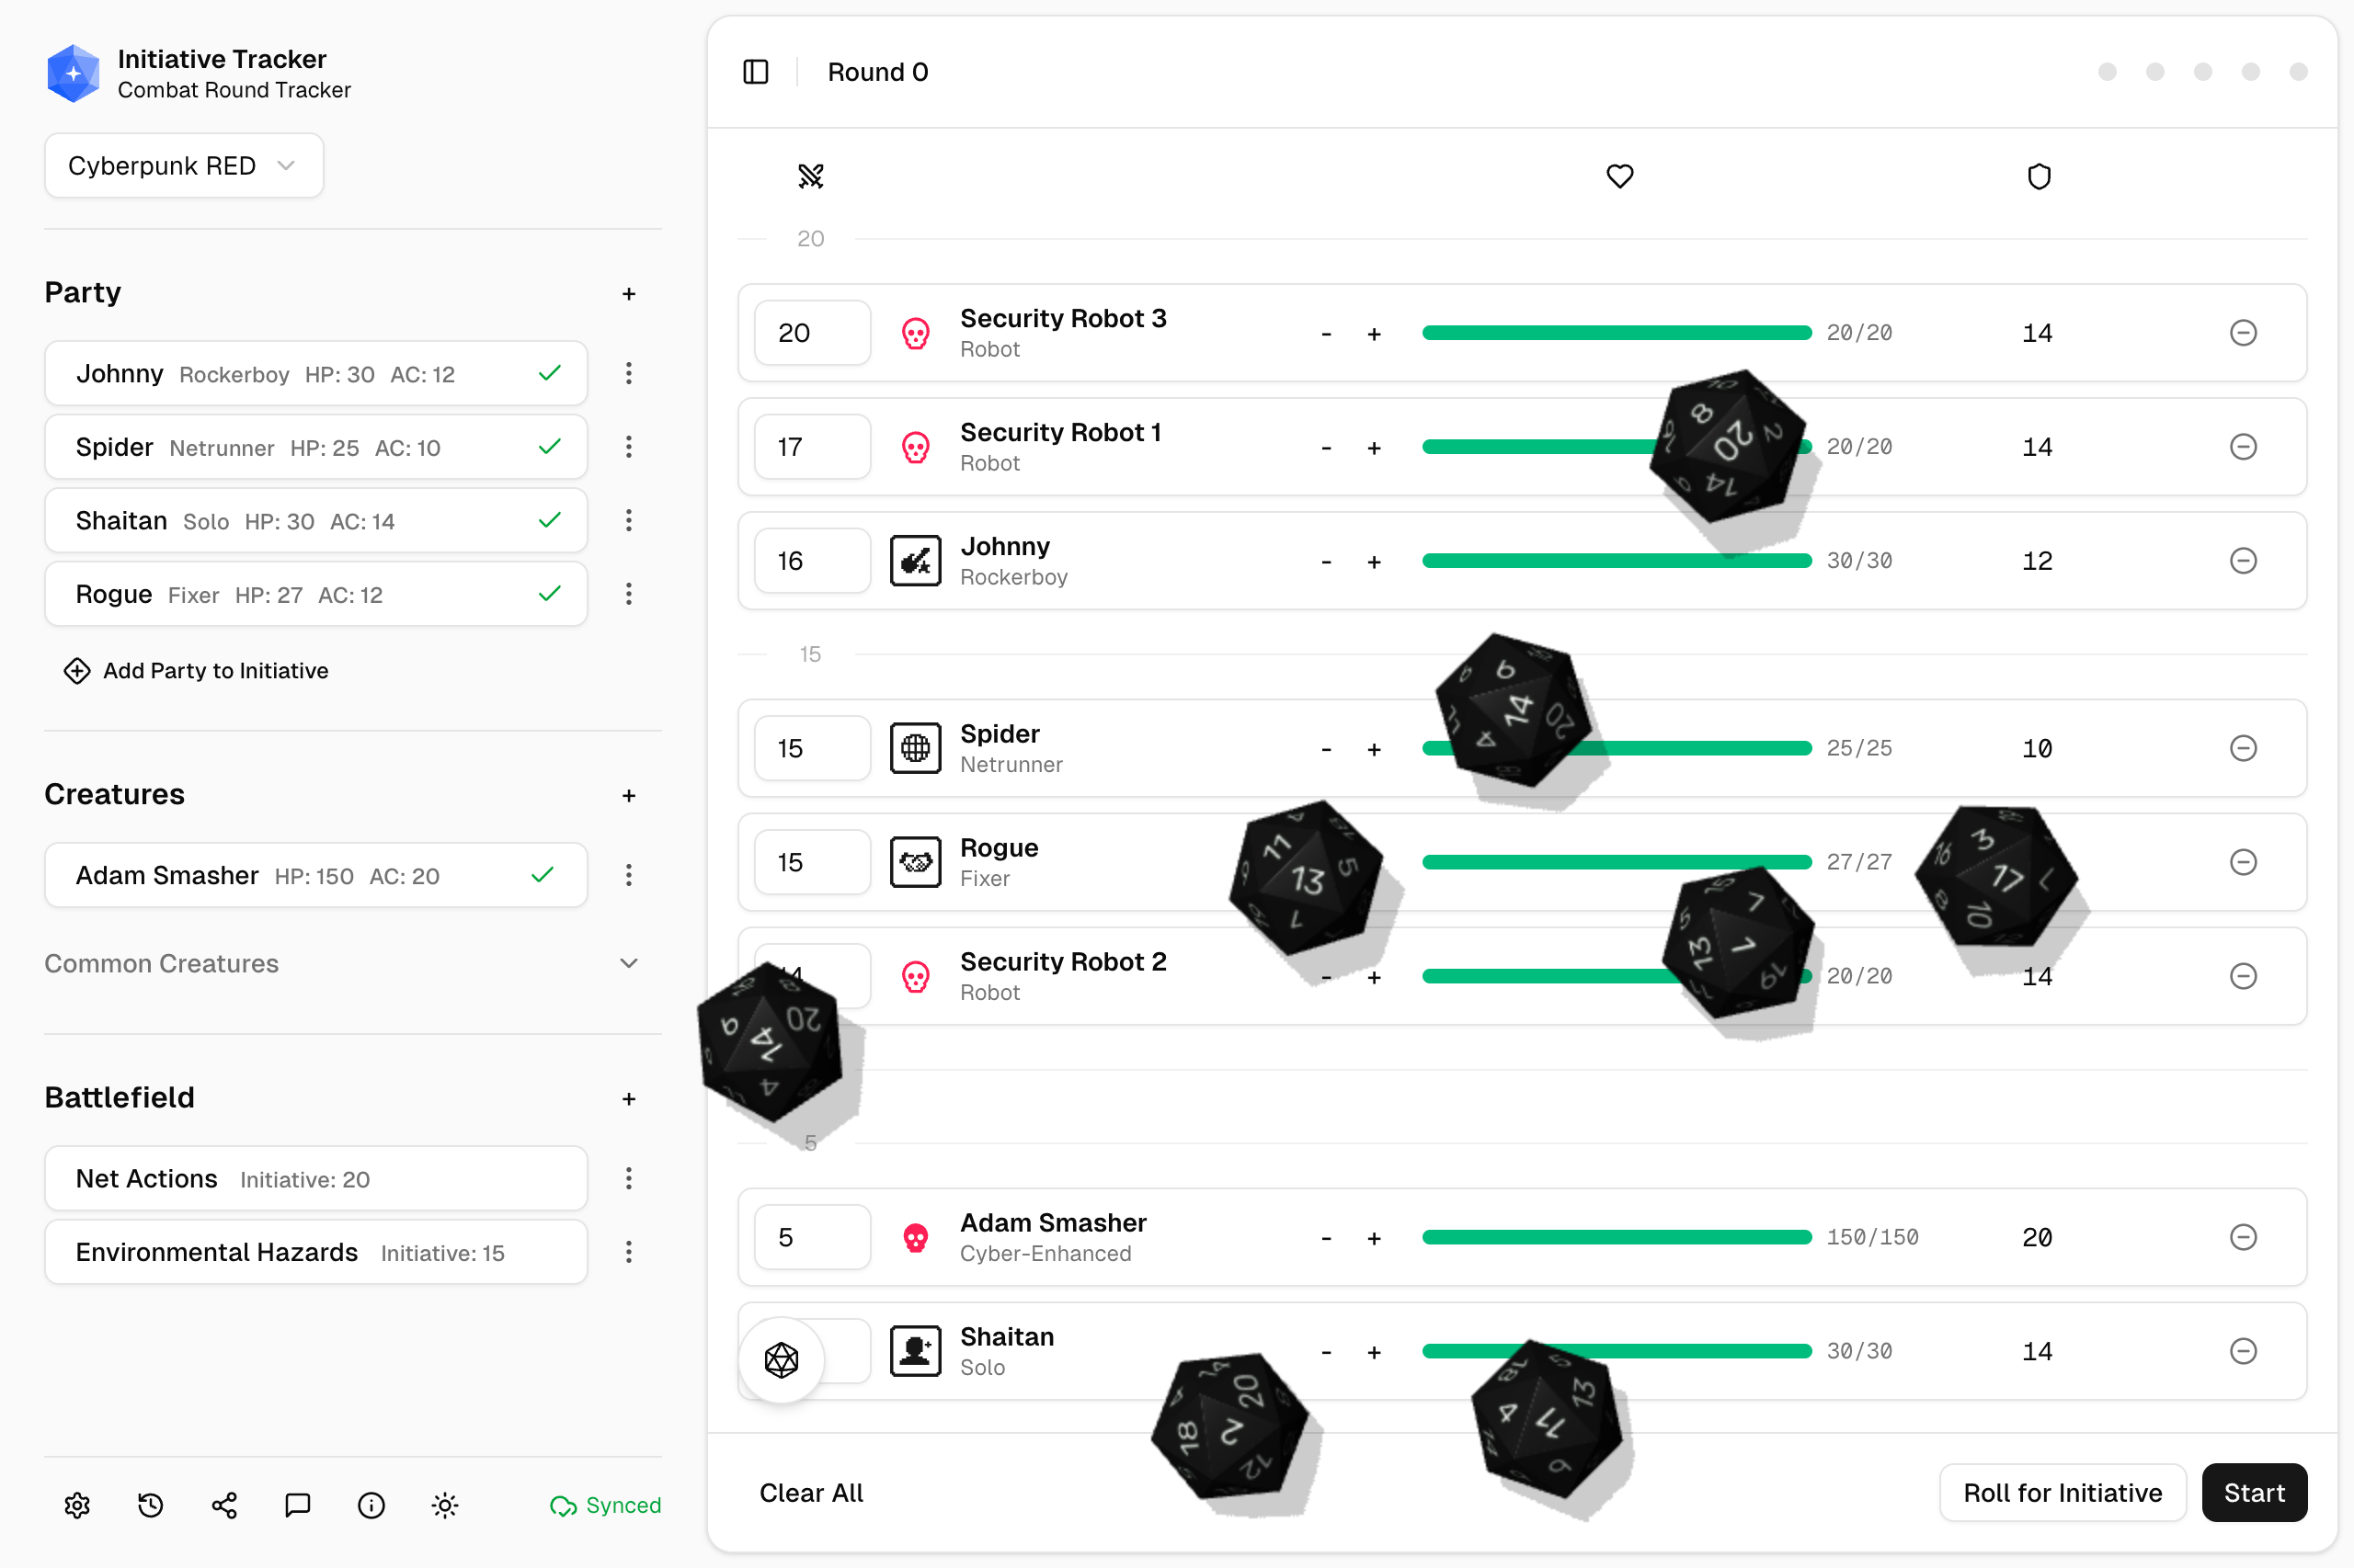Open settings gear in sidebar footer
Image resolution: width=2354 pixels, height=1568 pixels.
click(77, 1505)
